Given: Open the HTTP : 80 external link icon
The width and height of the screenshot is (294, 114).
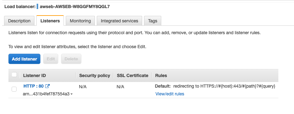Looking at the screenshot, I should point(48,86).
